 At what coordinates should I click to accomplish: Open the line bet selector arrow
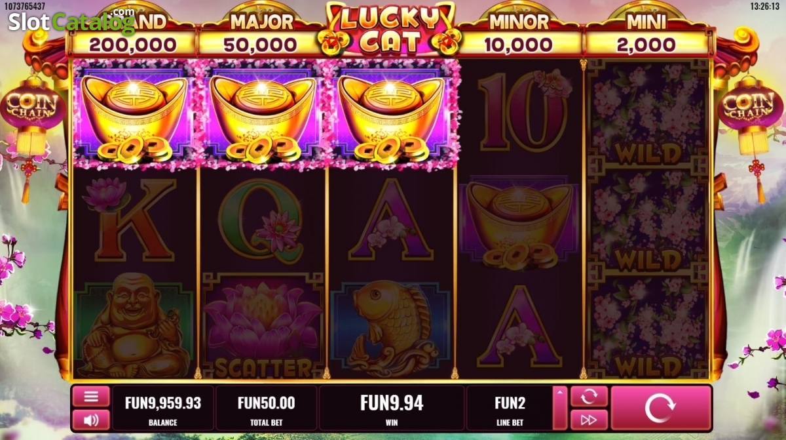tap(560, 408)
